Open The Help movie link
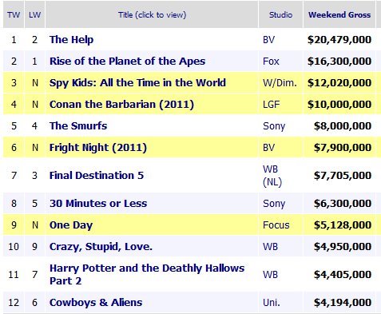Viewport: 381px width, 314px height. (71, 40)
